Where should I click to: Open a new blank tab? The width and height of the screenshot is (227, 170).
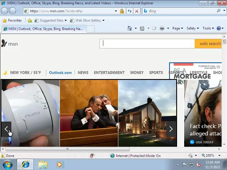click(x=91, y=29)
